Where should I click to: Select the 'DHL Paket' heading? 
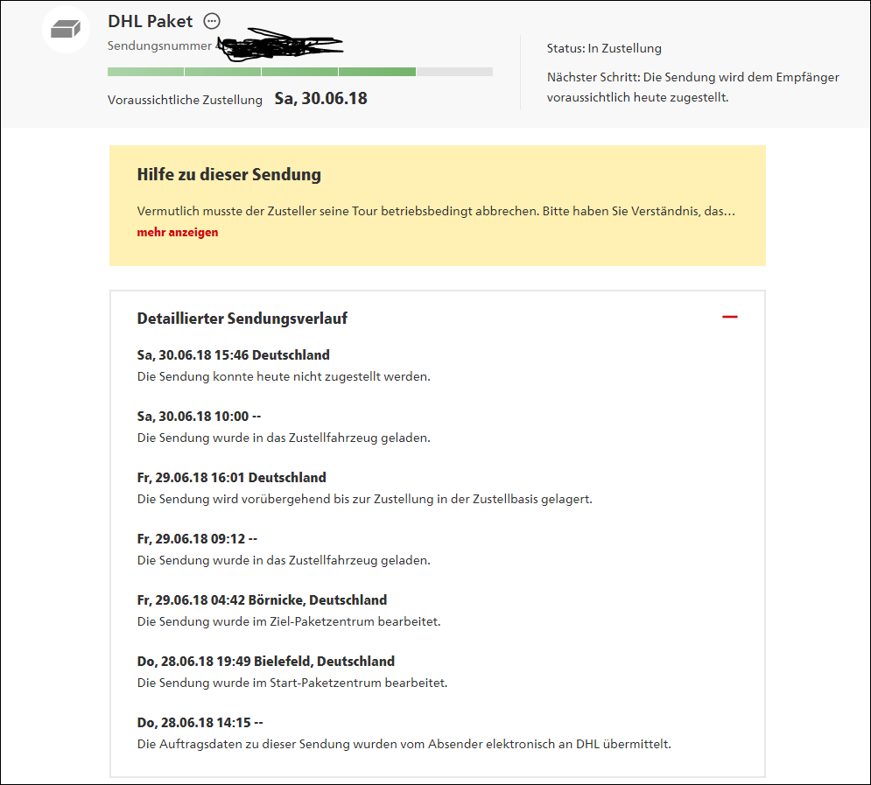[150, 21]
